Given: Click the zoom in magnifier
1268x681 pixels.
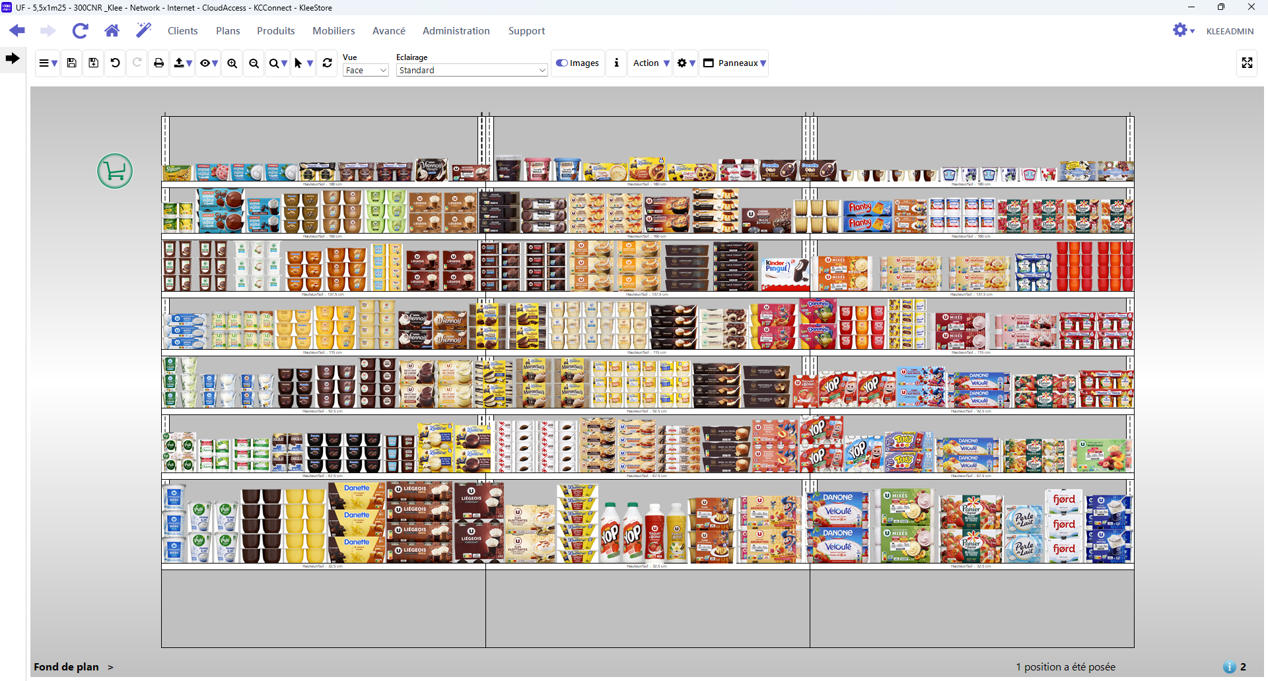Looking at the screenshot, I should point(232,63).
